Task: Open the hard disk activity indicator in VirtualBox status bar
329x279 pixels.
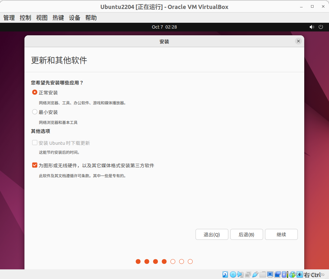Action: (225, 275)
